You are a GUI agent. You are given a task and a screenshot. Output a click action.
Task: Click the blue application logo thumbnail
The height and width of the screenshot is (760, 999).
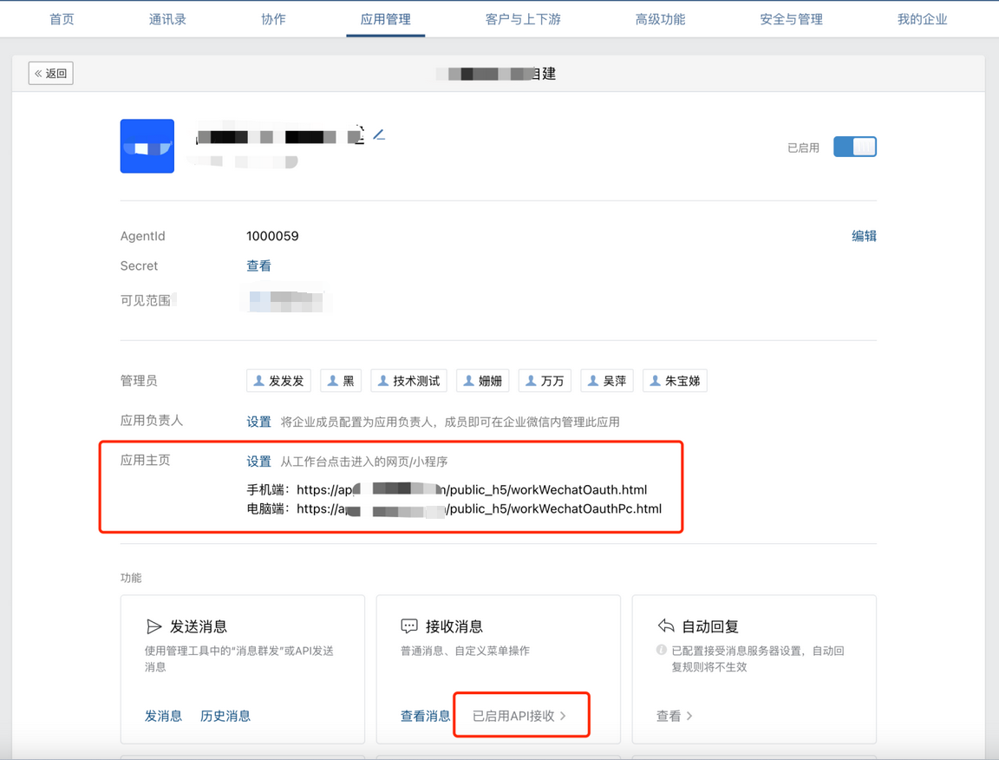point(147,146)
